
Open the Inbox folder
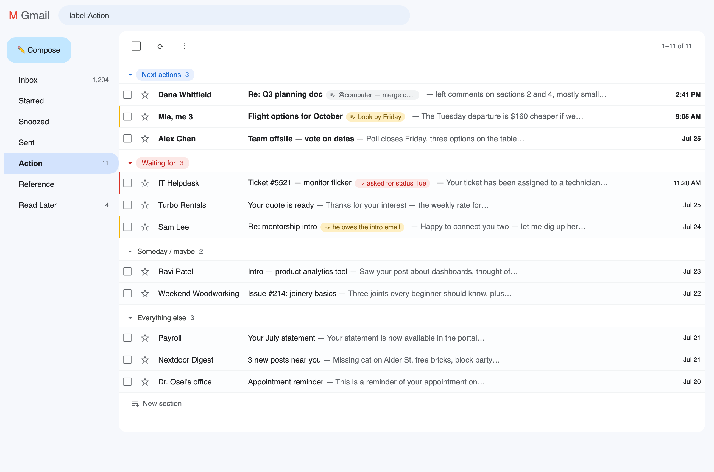click(62, 80)
